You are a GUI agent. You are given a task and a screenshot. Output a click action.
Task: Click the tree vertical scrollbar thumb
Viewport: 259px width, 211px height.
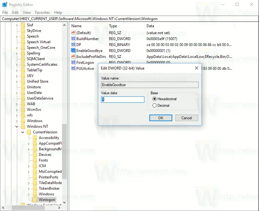64,151
